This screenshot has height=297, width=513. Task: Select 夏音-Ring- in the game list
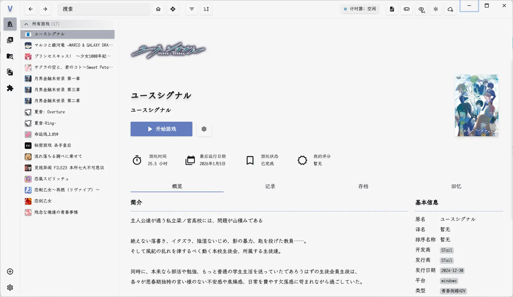click(45, 123)
